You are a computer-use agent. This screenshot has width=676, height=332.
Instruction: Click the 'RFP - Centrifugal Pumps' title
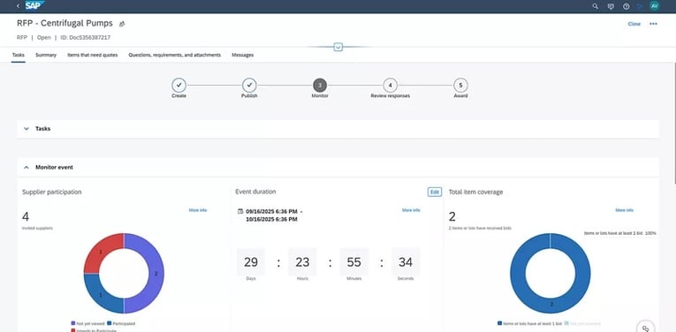click(x=65, y=23)
